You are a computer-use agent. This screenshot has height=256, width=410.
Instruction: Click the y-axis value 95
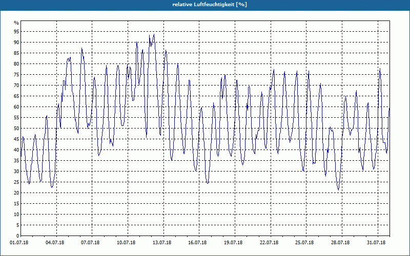tap(16, 32)
